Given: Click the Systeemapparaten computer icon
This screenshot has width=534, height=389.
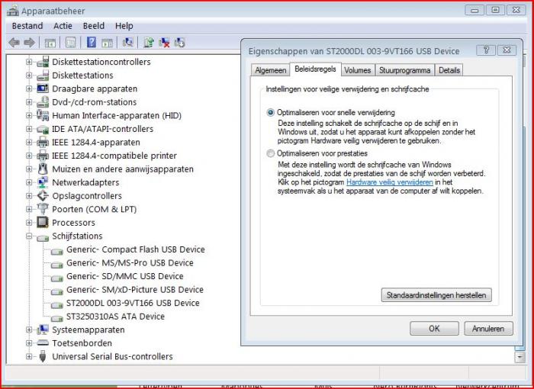Looking at the screenshot, I should tap(43, 330).
